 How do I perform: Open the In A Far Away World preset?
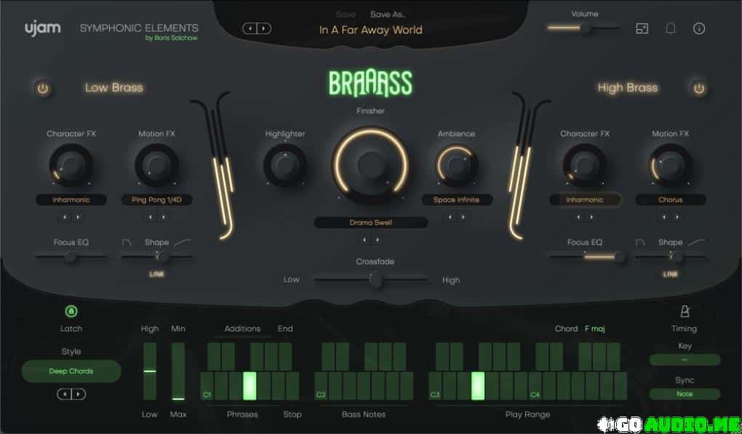coord(370,30)
